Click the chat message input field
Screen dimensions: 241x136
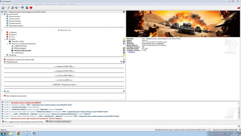click(x=119, y=126)
